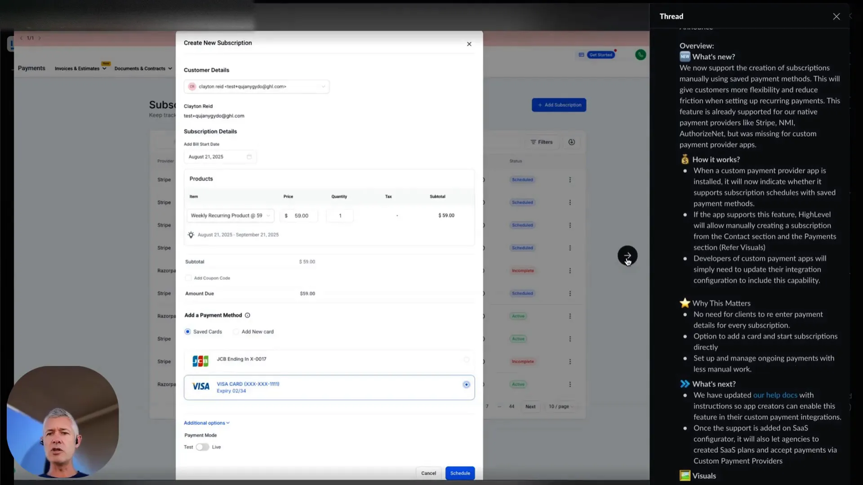The height and width of the screenshot is (485, 863).
Task: Click 'August 21, 2025 - September 21, 2025' date range
Action: click(x=238, y=235)
